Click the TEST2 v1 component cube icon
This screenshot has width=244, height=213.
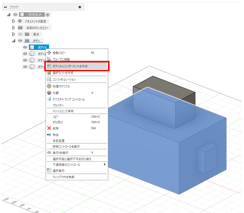tap(22, 14)
